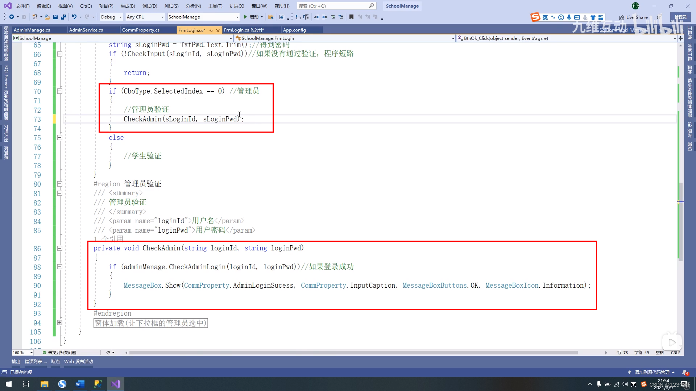Click 添加到源代码管理 in status bar
The width and height of the screenshot is (696, 391).
651,372
